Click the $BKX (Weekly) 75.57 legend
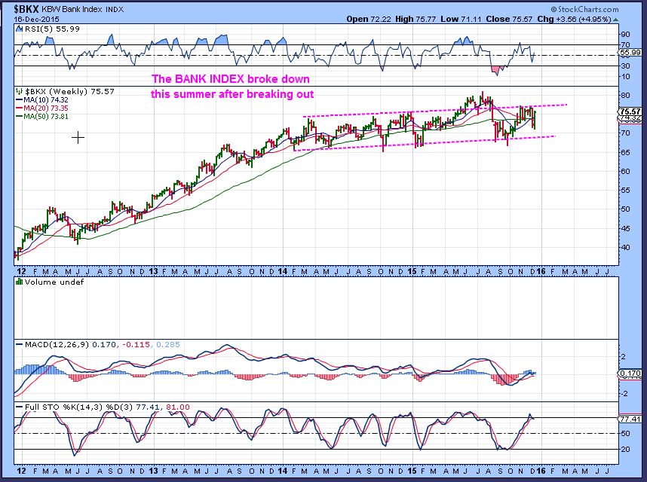The width and height of the screenshot is (647, 482). [69, 91]
